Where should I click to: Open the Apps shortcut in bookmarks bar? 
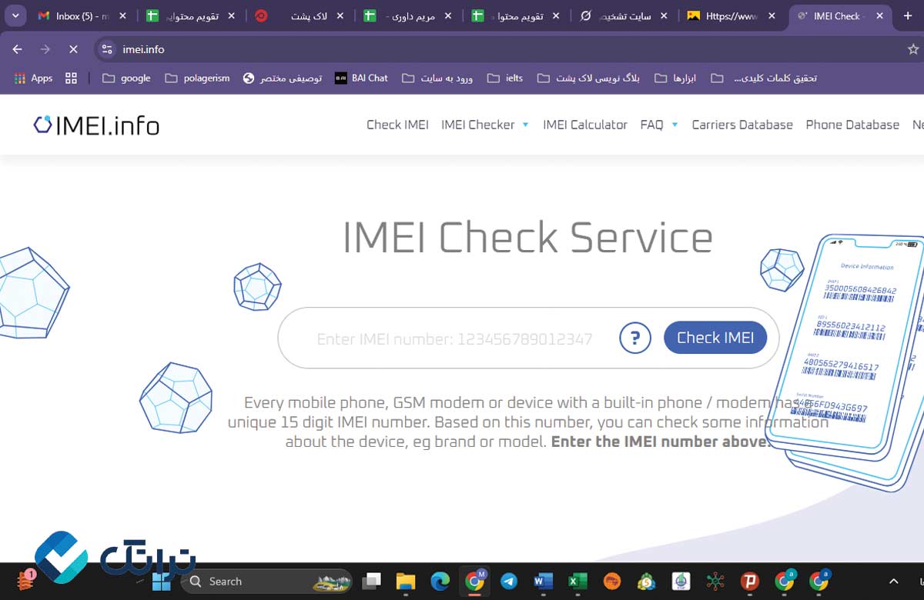(x=33, y=78)
